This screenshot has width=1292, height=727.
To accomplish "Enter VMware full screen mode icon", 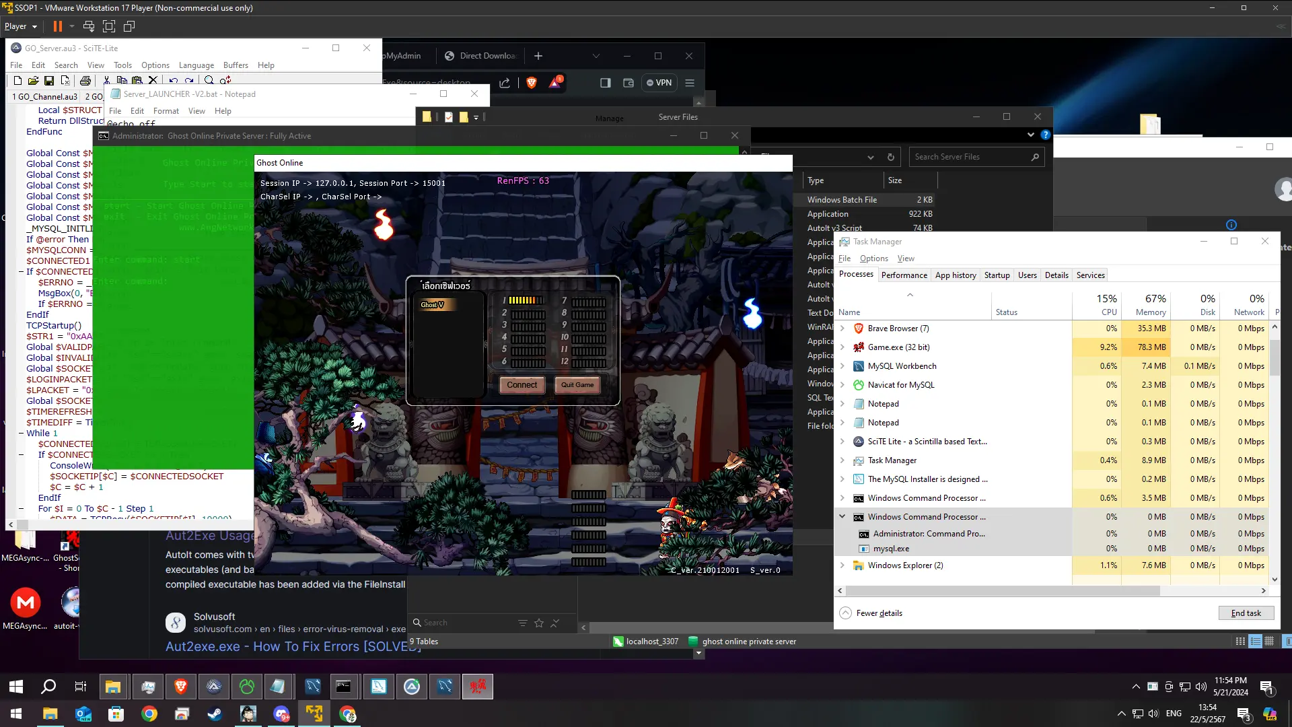I will (109, 26).
